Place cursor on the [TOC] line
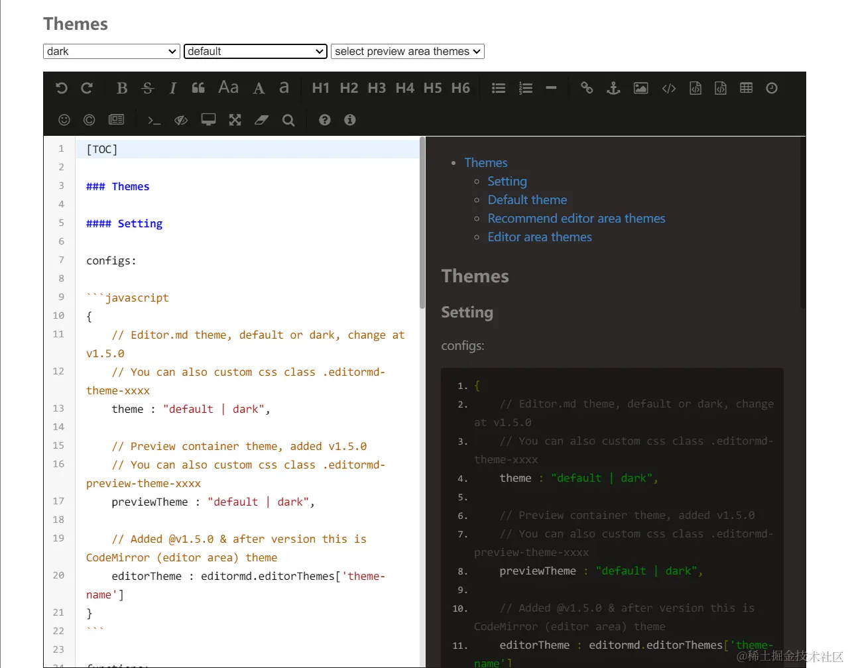Viewport: 848px width, 668px height. pos(247,149)
